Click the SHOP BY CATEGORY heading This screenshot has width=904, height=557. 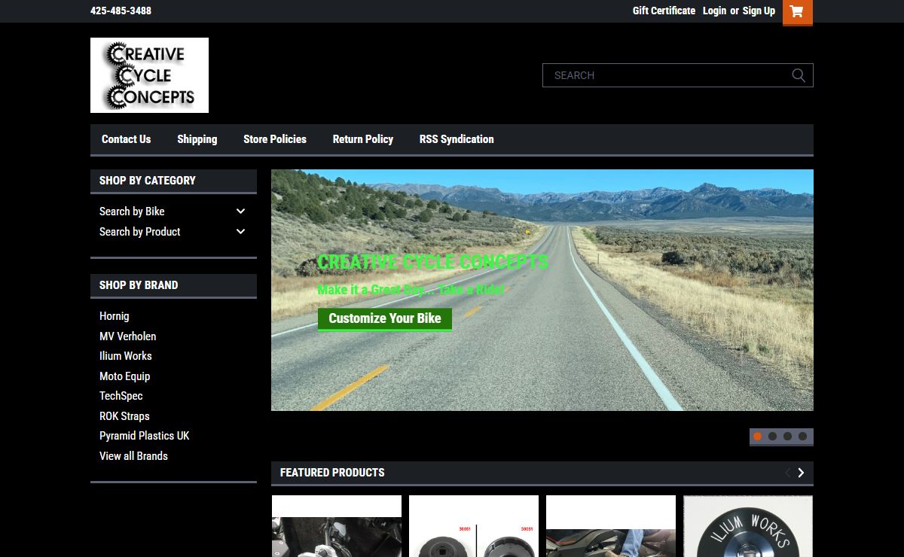click(148, 181)
